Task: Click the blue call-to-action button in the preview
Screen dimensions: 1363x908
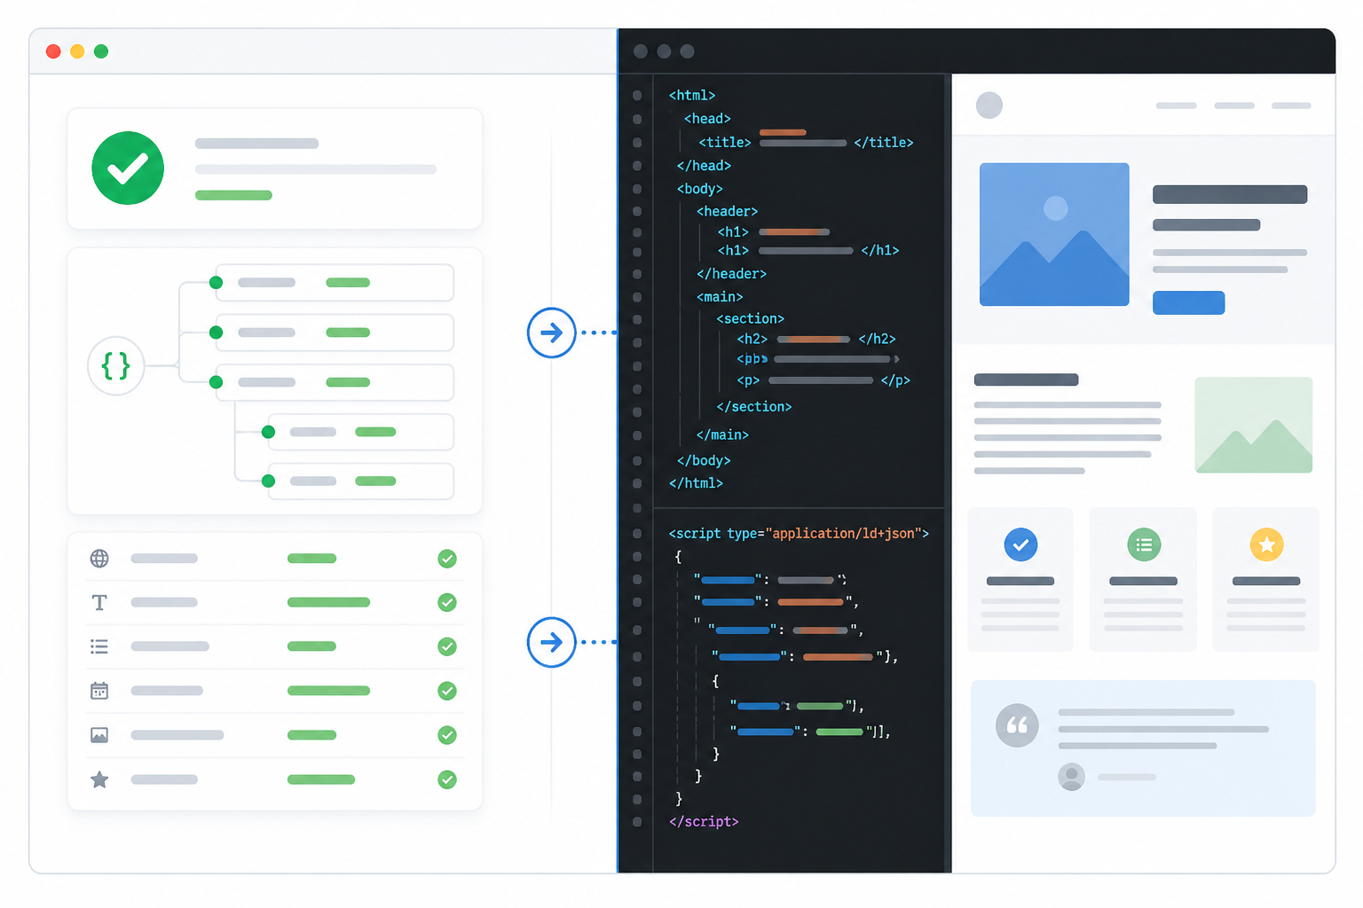Action: point(1188,302)
